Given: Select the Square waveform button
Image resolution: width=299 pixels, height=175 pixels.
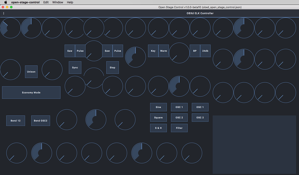Looking at the screenshot, I should 159,118.
